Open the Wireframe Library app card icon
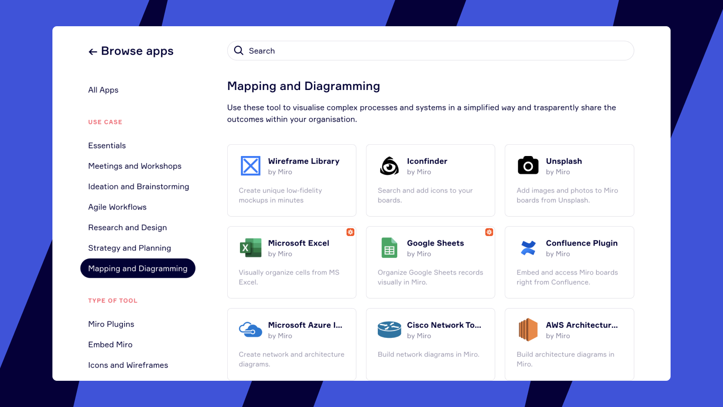The width and height of the screenshot is (723, 407). click(x=250, y=166)
